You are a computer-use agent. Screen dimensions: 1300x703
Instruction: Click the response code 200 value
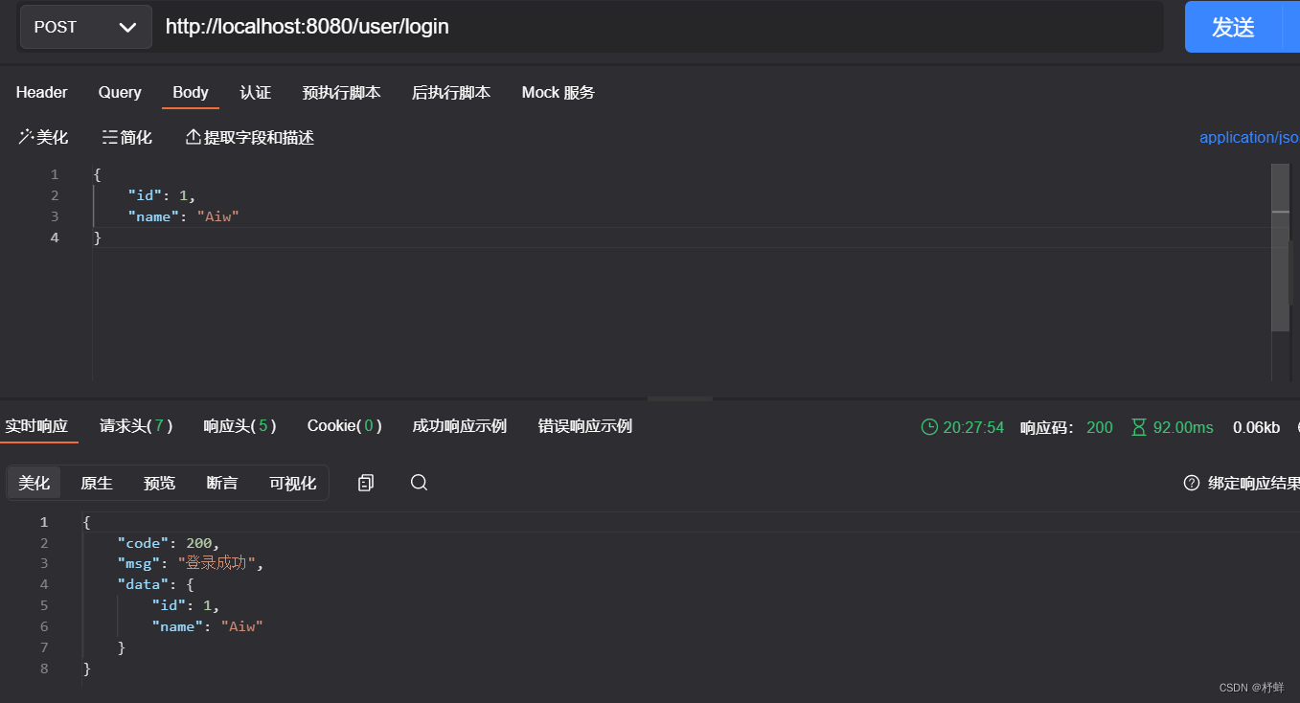(1100, 427)
